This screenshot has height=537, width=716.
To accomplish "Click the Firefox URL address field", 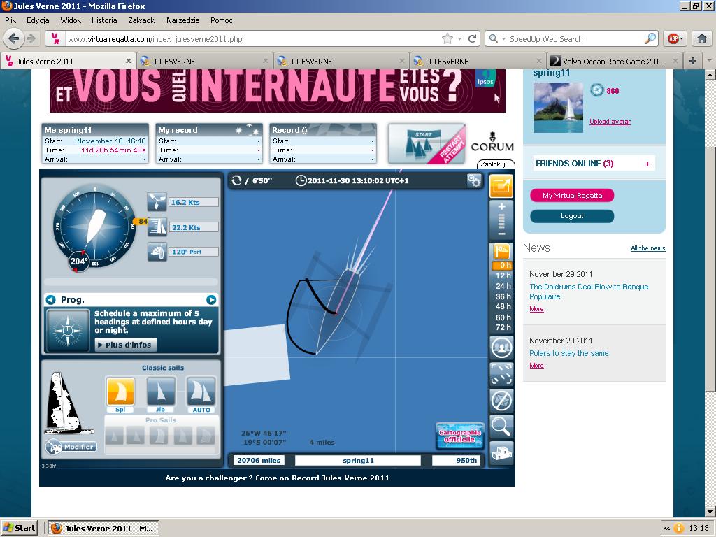I will click(x=252, y=39).
